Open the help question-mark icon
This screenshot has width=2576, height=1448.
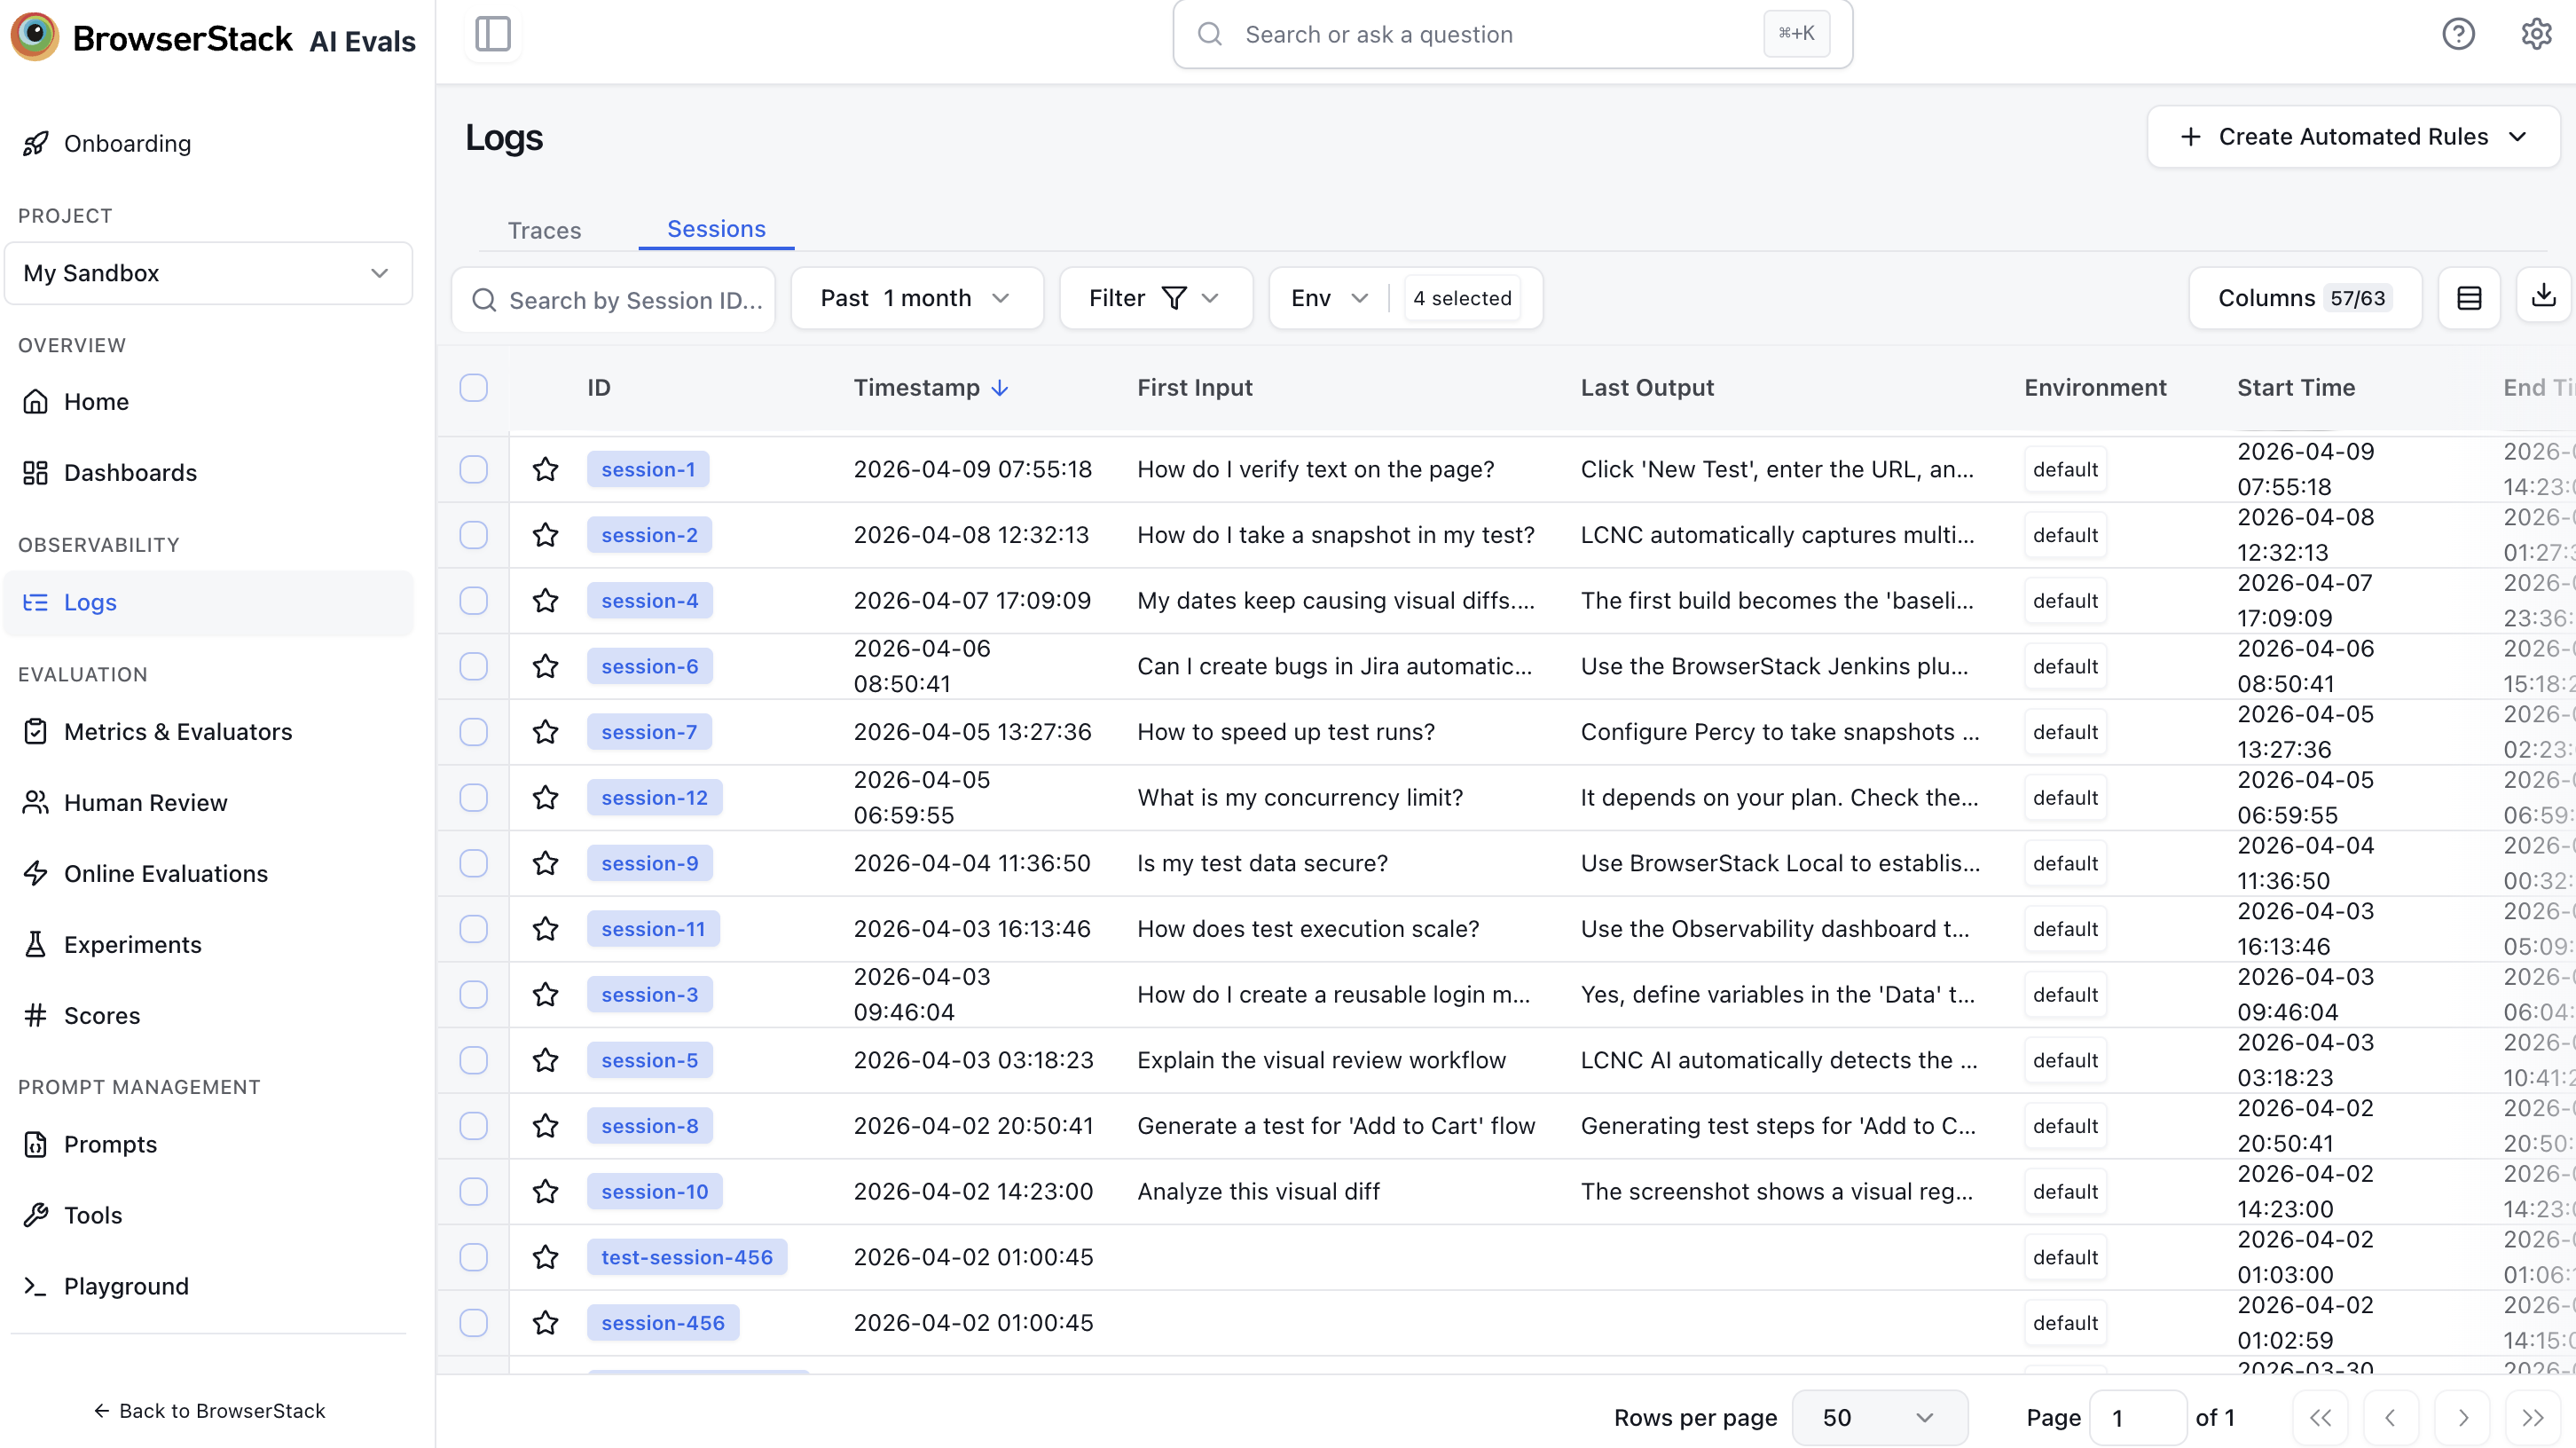[2458, 34]
